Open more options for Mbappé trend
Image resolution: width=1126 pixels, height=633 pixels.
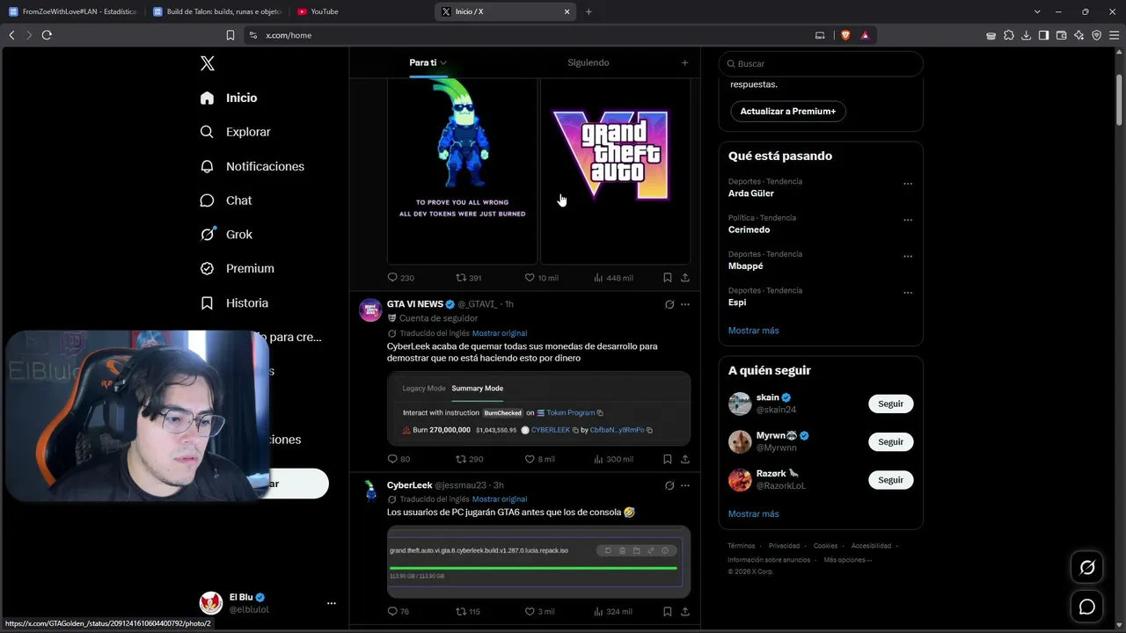tap(908, 257)
